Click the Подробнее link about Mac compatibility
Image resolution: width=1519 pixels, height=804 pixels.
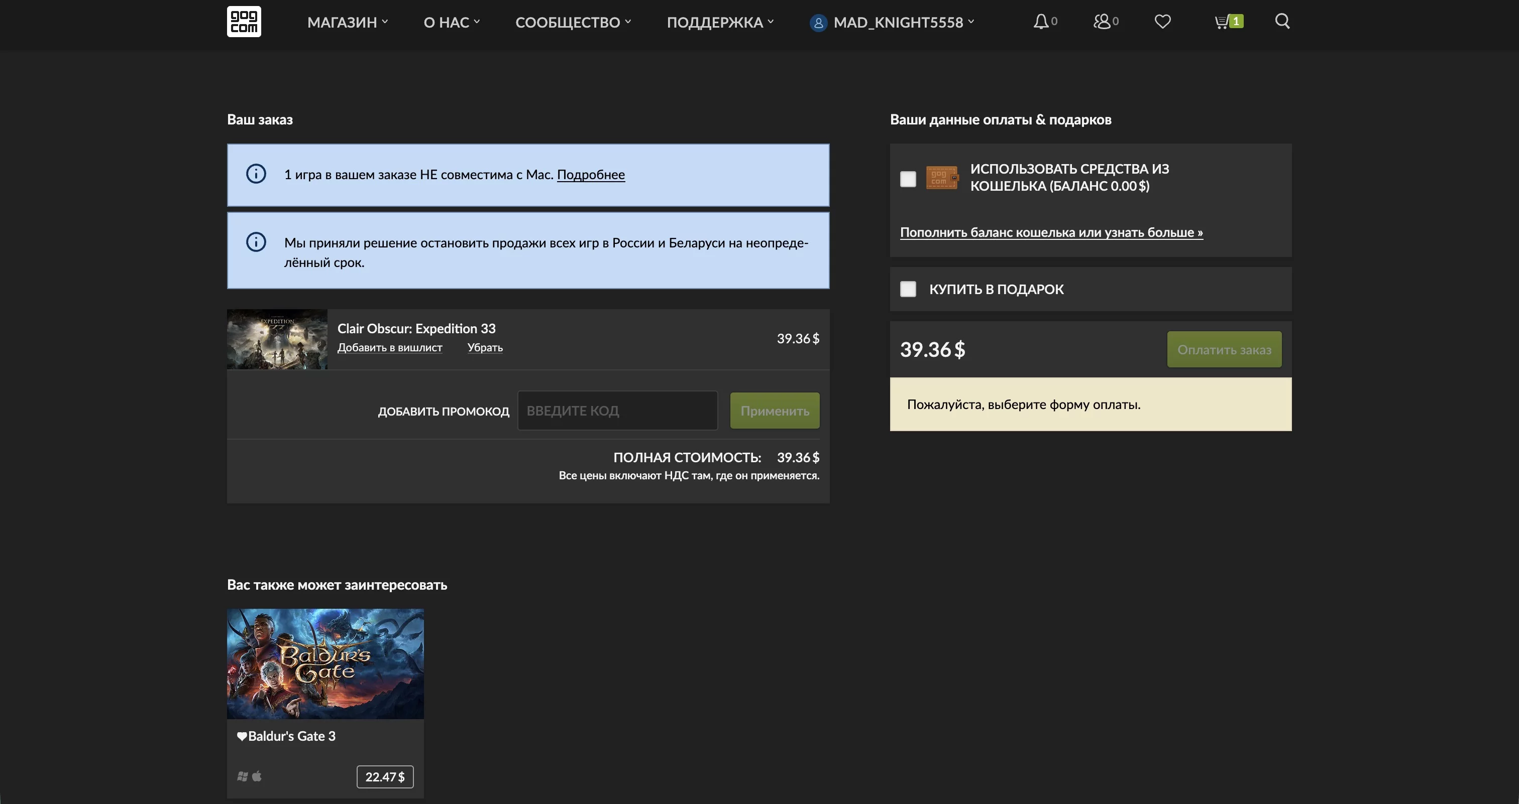590,174
